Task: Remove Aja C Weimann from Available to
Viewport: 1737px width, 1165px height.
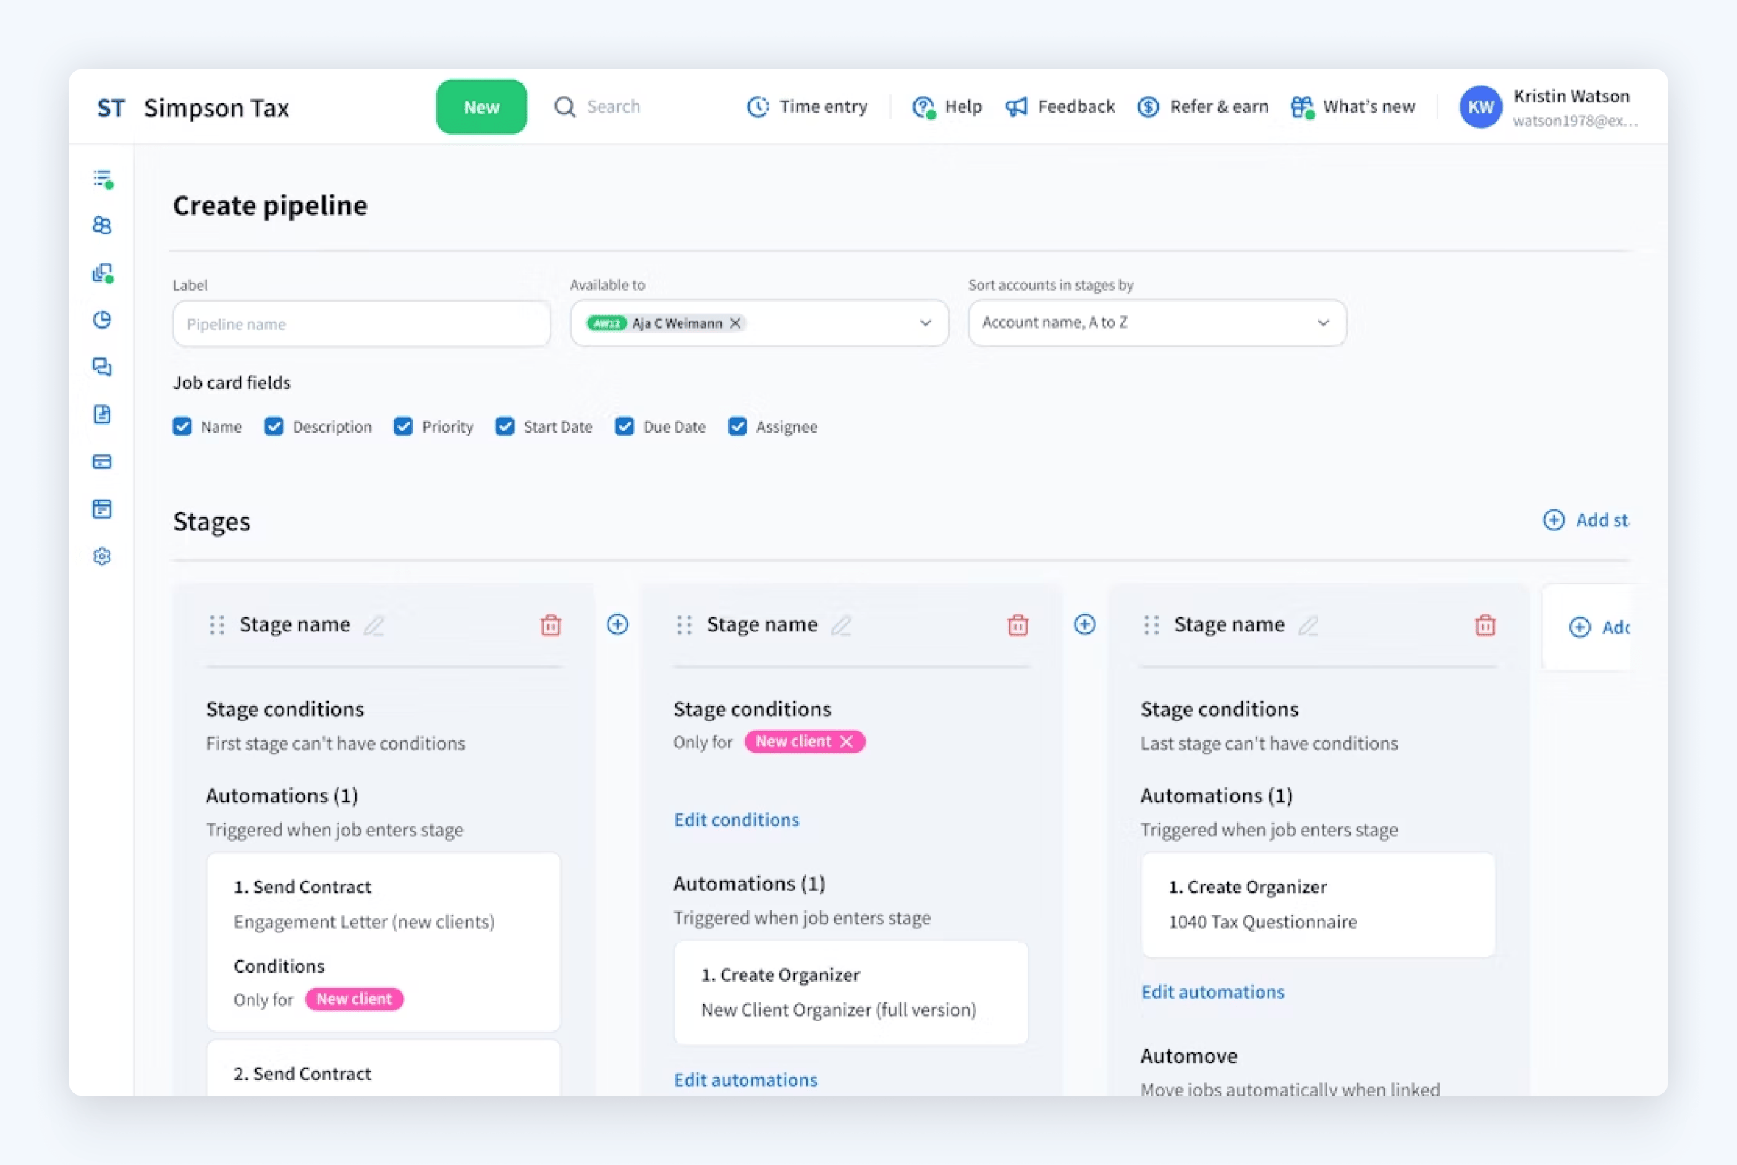Action: (735, 323)
